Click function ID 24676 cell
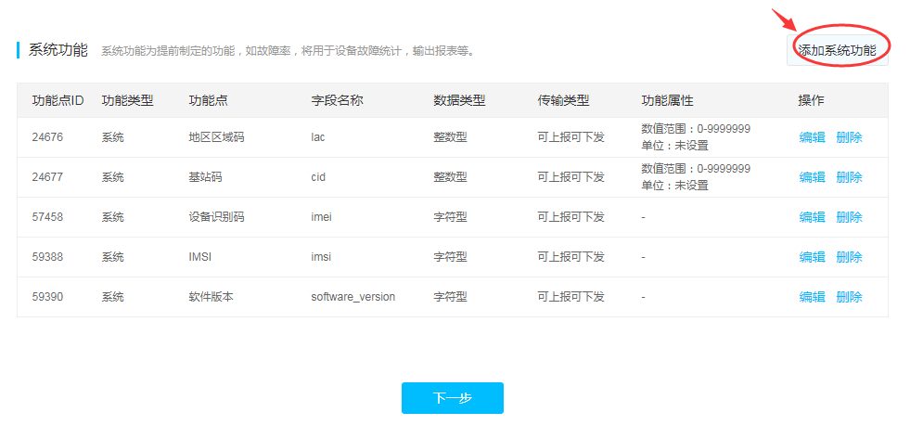Viewport: 910px width, 425px height. point(47,137)
